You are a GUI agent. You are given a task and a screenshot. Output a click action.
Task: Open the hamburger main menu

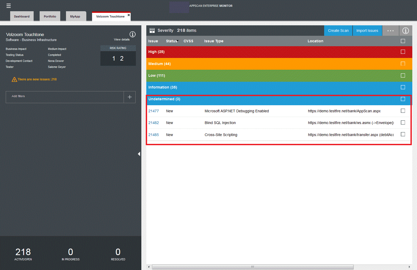point(9,6)
